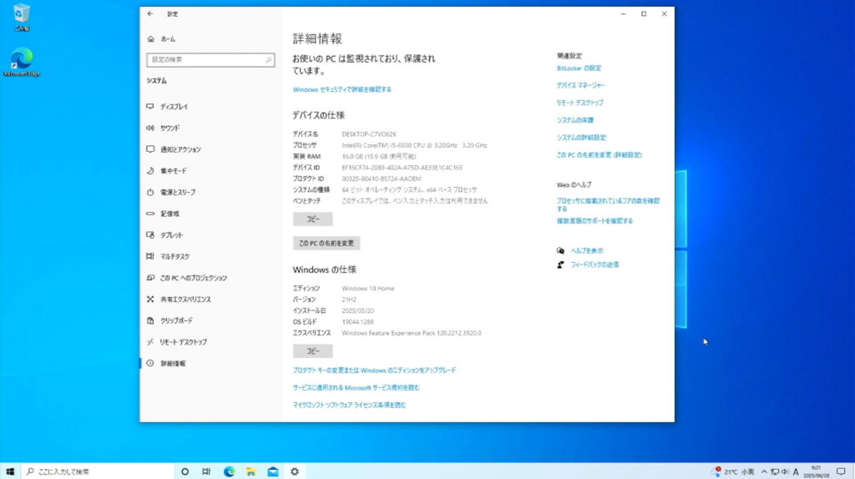Open リモート デスクトップ in the sidebar
Screen dimensions: 855x479
pyautogui.click(x=183, y=342)
